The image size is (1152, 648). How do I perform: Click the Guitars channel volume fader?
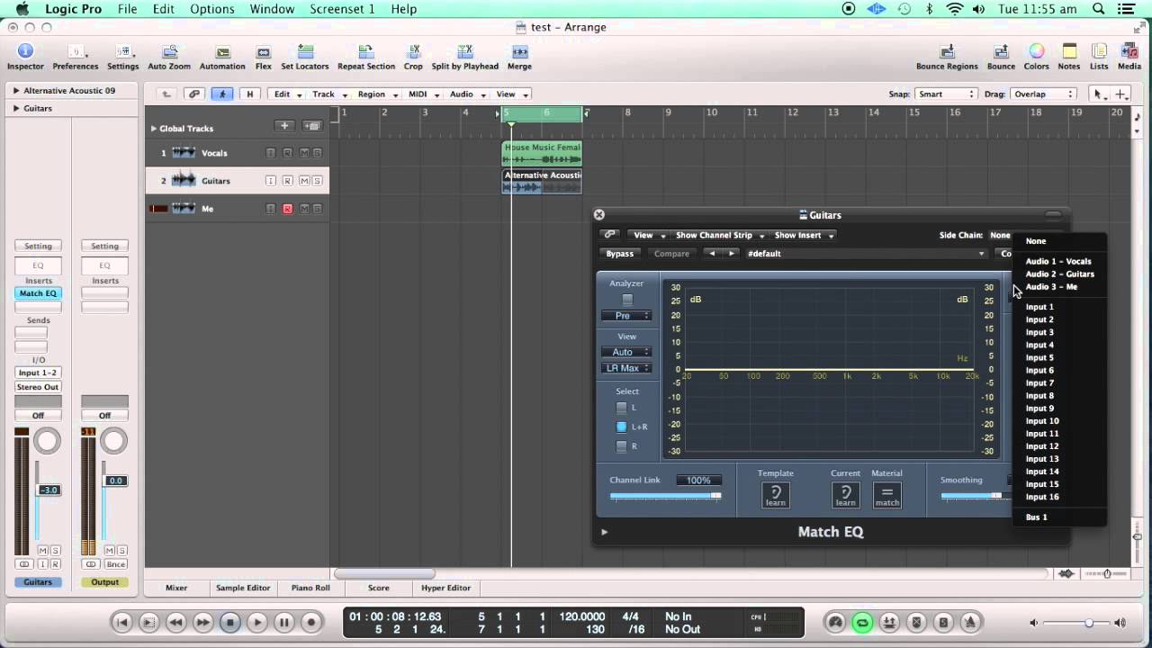tap(48, 490)
